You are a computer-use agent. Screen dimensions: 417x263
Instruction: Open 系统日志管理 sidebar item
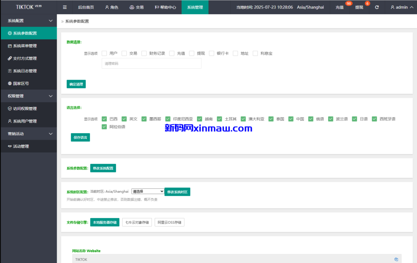[24, 71]
